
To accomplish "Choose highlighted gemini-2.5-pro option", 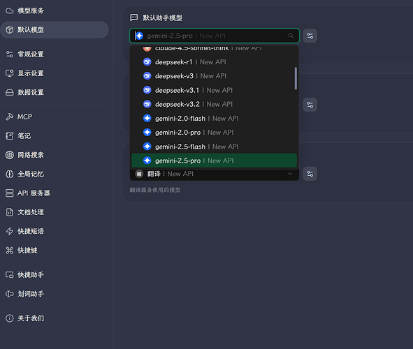I will [x=214, y=161].
